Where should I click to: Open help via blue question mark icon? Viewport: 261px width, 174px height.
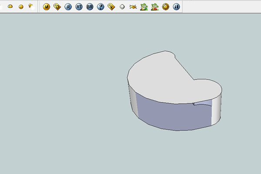pos(100,7)
